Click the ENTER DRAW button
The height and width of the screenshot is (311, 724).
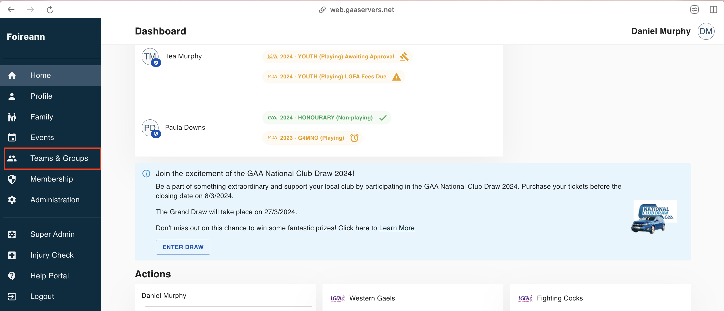(183, 247)
